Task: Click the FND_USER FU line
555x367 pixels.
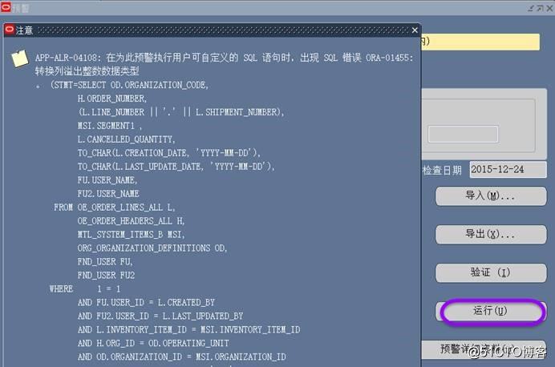Action: point(105,262)
